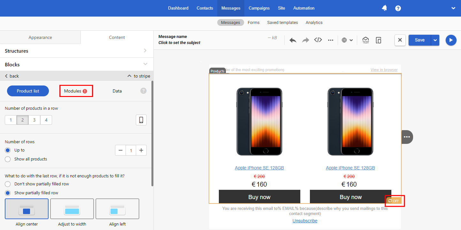Open more options ellipsis in toolbar
The height and width of the screenshot is (230, 461).
[331, 40]
